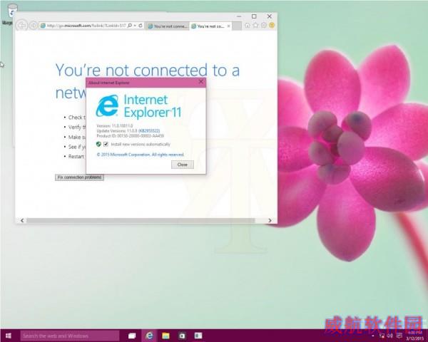
Task: Minimize the Internet Explorer window
Action: (239, 16)
